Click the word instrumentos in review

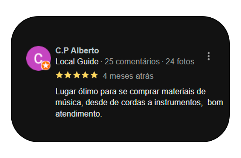pos(178,103)
